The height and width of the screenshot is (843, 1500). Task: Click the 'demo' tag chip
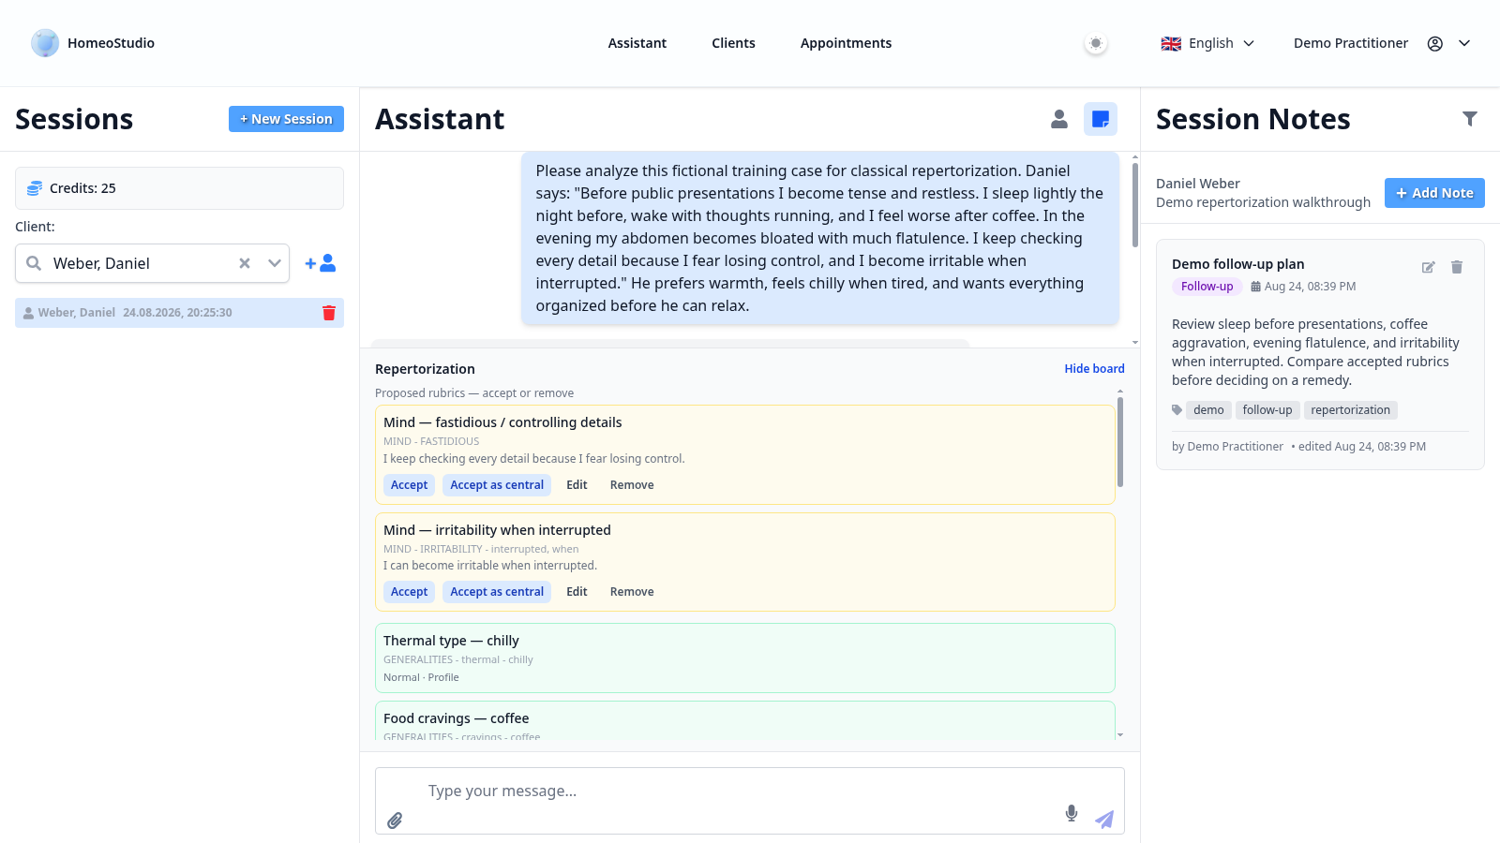pos(1208,410)
